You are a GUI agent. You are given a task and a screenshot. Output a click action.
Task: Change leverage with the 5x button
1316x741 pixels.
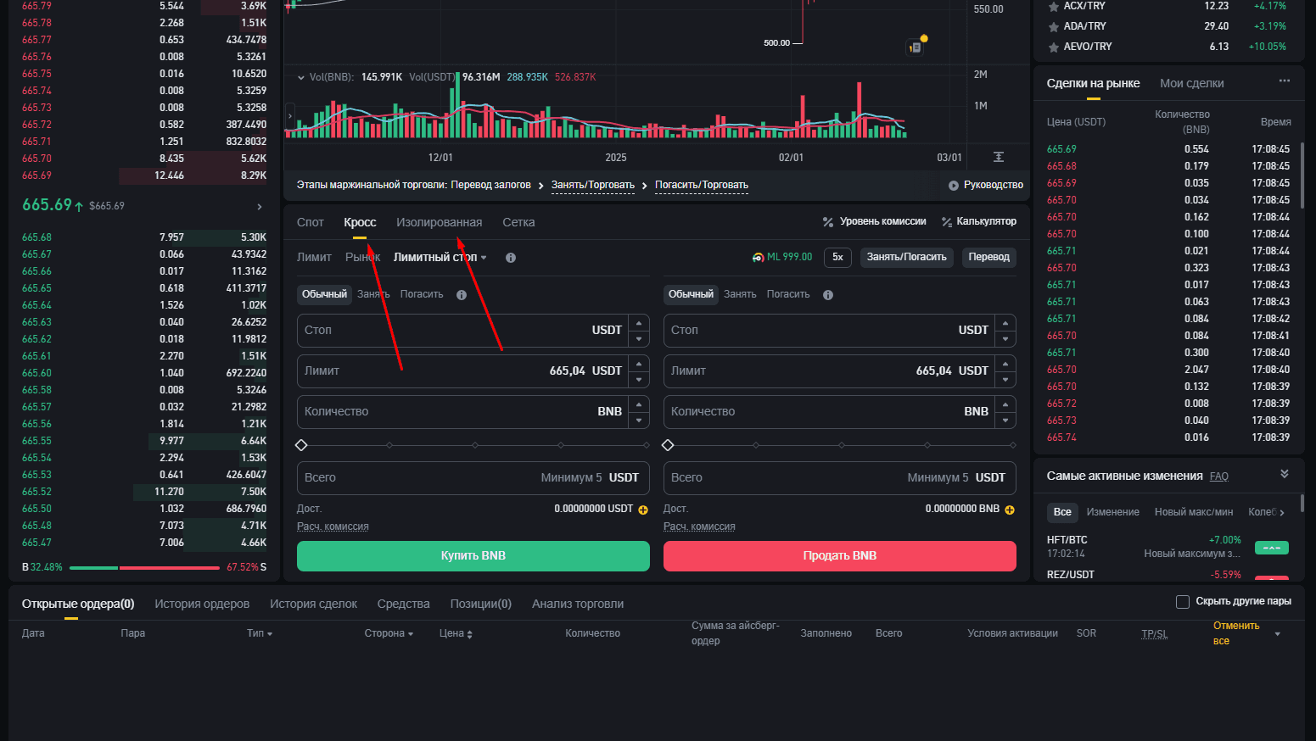[837, 257]
